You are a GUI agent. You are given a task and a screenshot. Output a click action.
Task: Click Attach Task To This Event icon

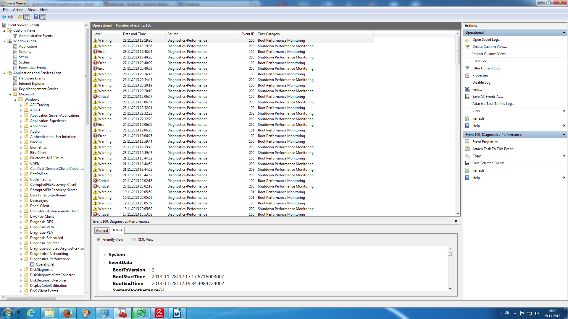[467, 149]
